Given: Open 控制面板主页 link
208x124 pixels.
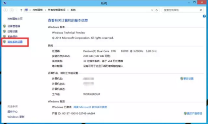Looking at the screenshot, I should coord(15,19).
